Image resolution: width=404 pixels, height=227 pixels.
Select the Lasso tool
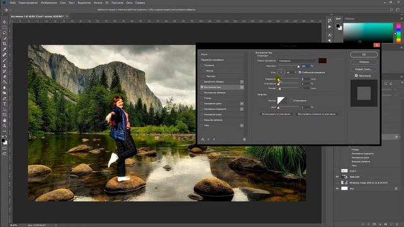pos(4,33)
